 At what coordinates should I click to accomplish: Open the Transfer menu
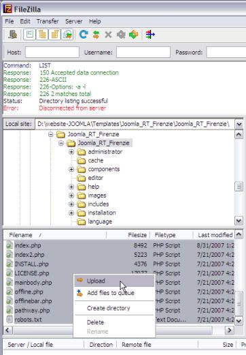point(48,21)
